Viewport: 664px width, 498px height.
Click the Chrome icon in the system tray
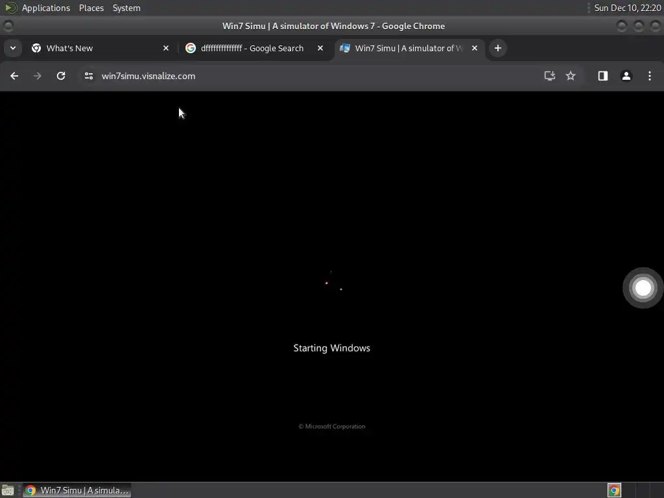pos(614,490)
